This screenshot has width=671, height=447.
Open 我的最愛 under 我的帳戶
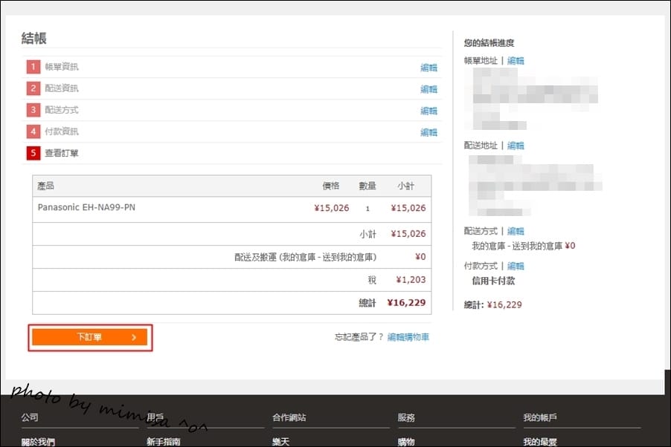541,440
